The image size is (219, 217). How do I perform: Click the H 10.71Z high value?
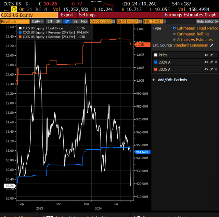pyautogui.click(x=132, y=9)
